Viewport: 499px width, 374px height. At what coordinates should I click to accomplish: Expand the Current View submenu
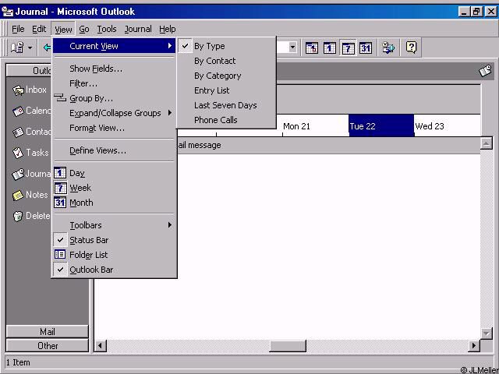tap(115, 46)
